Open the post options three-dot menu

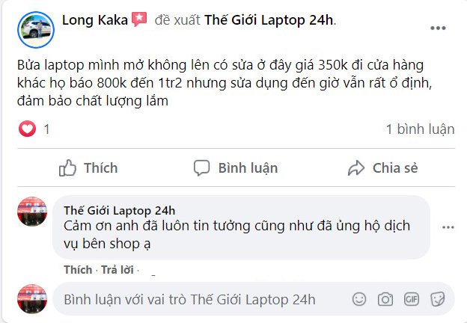pos(438,28)
